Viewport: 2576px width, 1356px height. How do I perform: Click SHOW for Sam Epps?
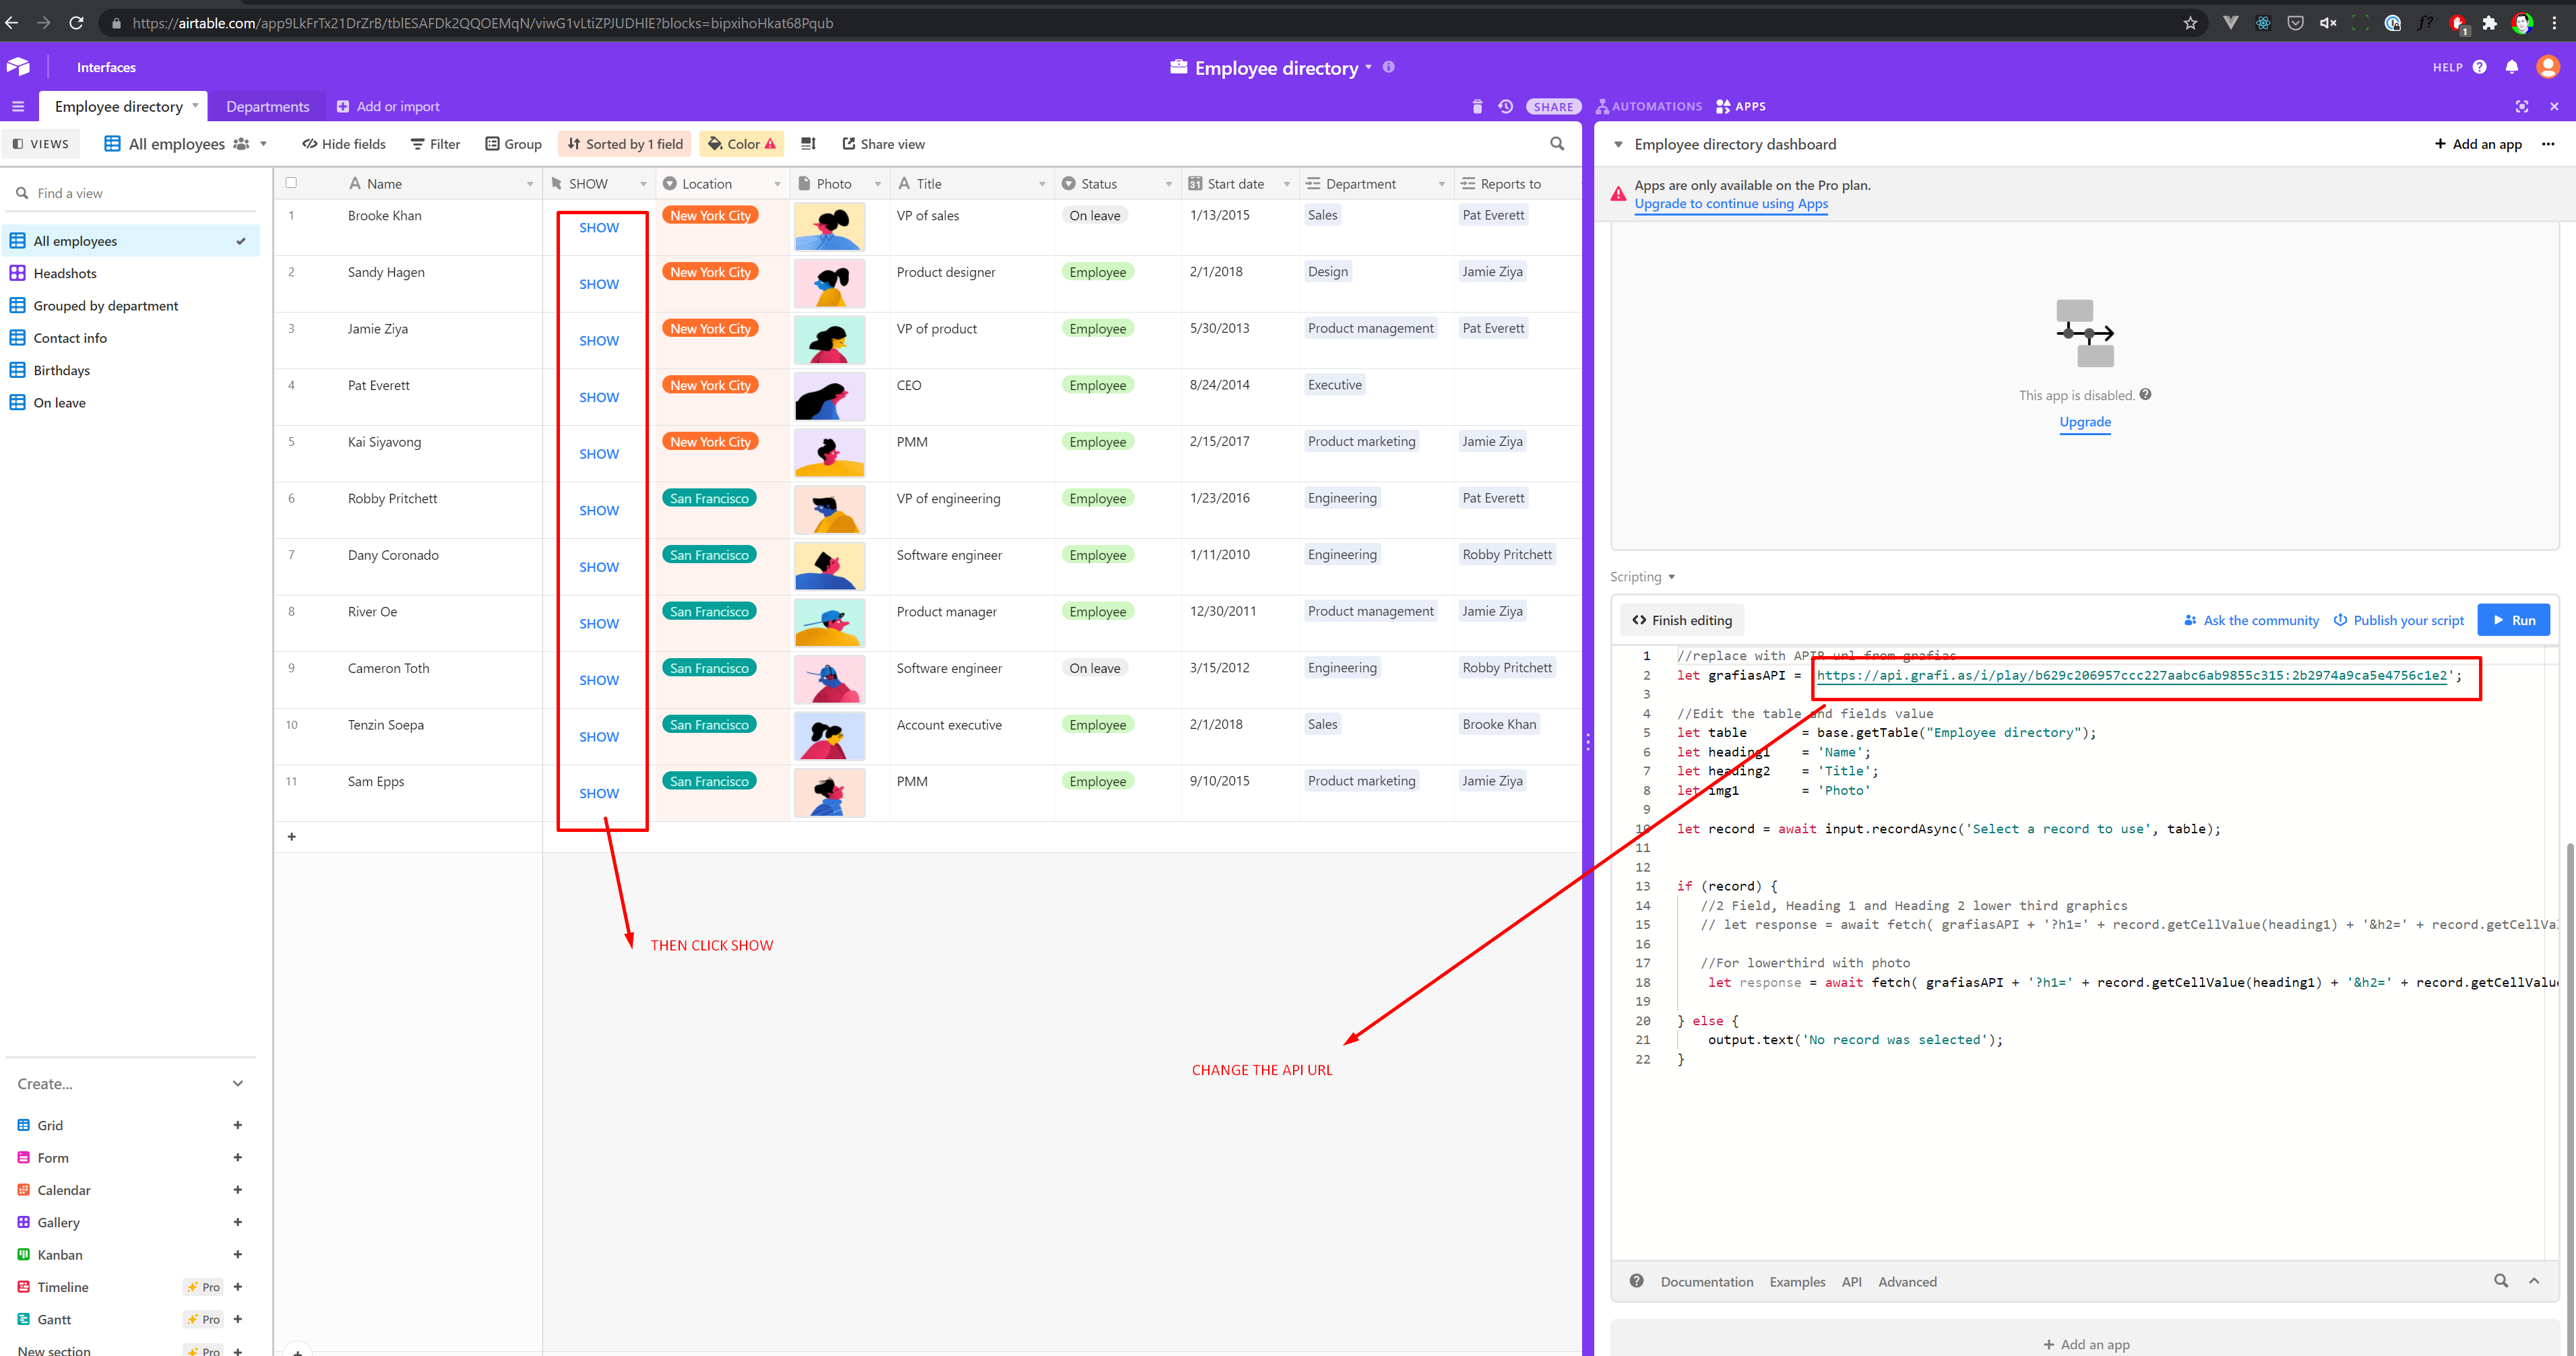(598, 793)
